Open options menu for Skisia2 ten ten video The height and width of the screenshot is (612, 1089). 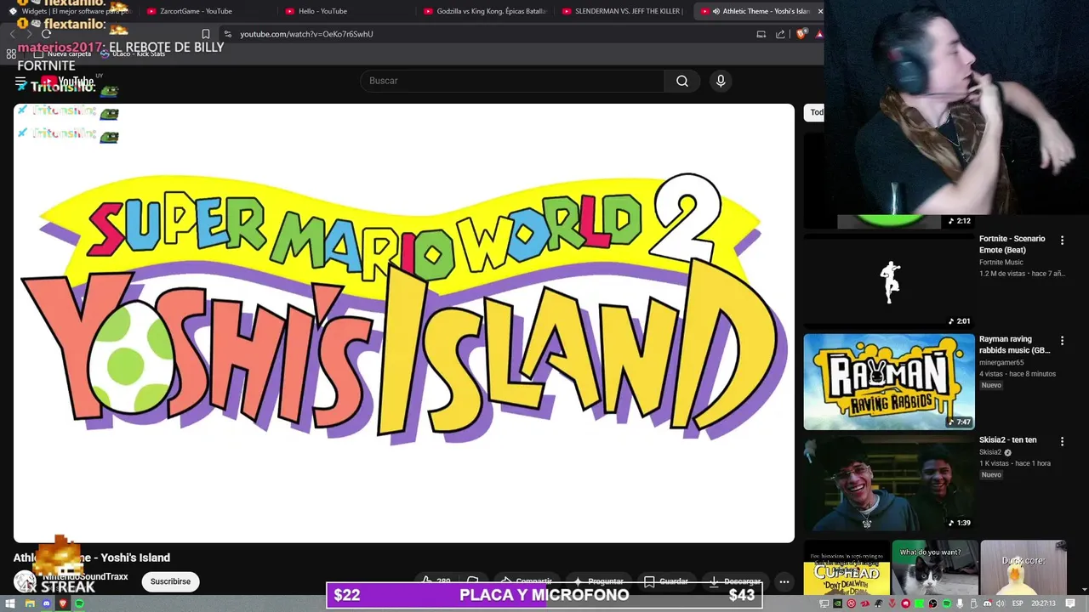(x=1062, y=441)
